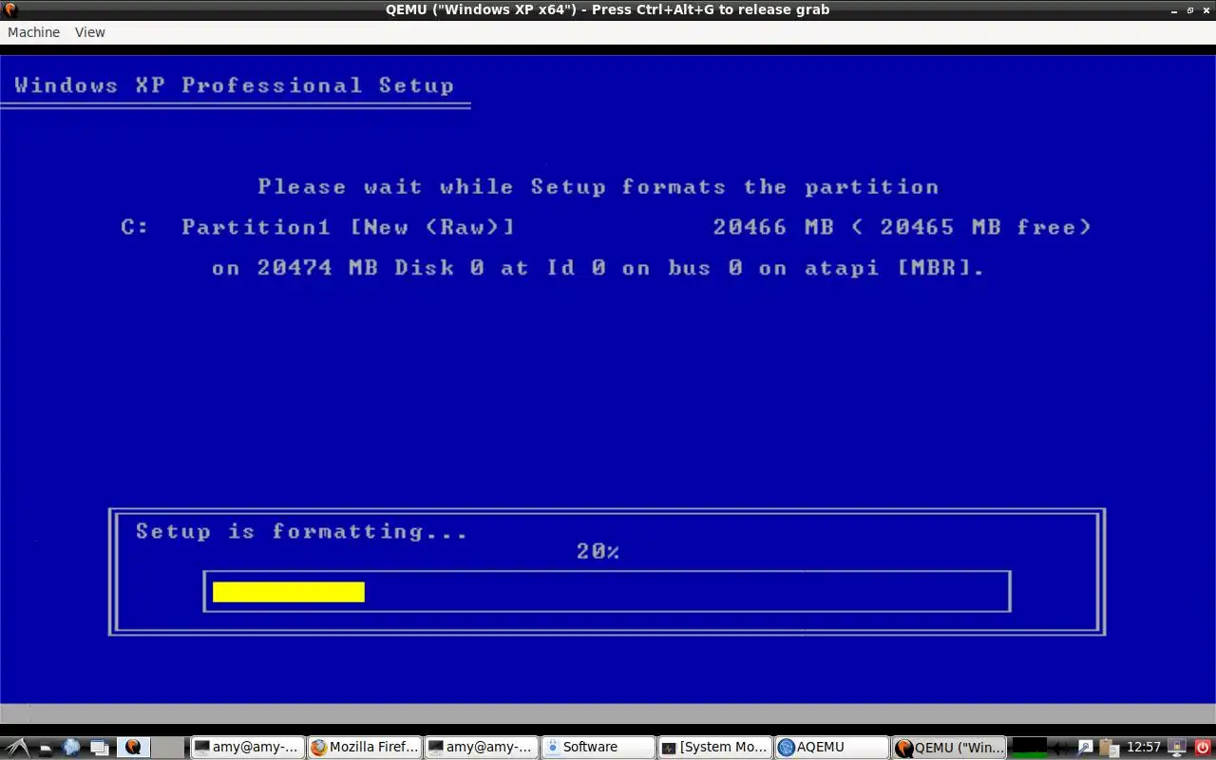
Task: Click the QEMU window title bar text
Action: coord(607,9)
